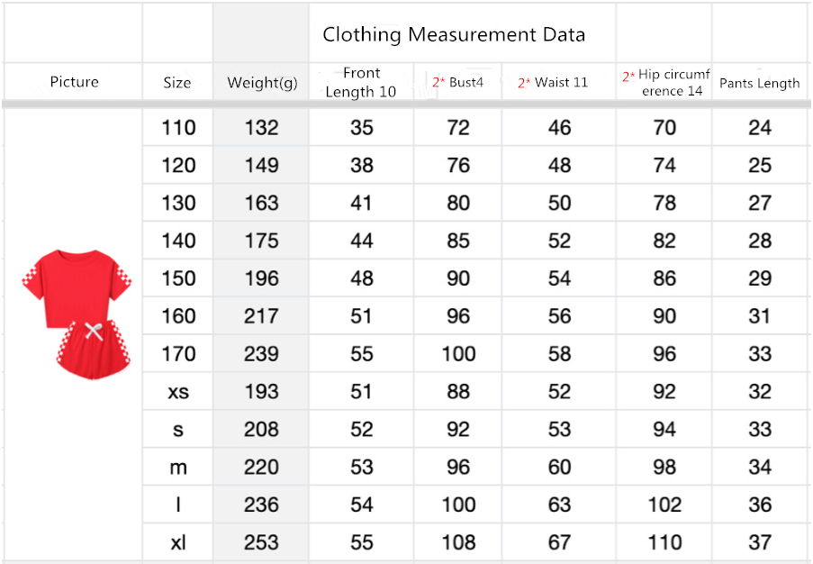Select the Hip circumference 14 header

coord(666,82)
